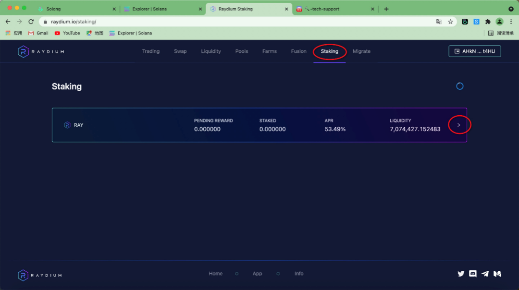This screenshot has height=290, width=519.
Task: Go back with the browser back arrow
Action: click(8, 22)
